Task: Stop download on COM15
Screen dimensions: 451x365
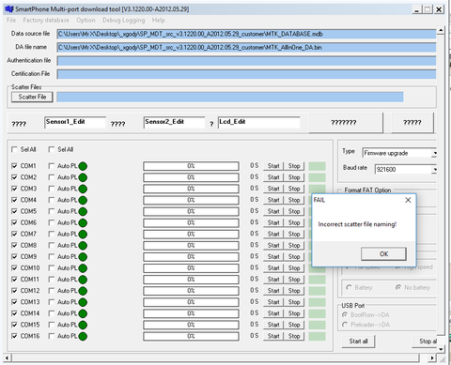Action: pyautogui.click(x=294, y=325)
